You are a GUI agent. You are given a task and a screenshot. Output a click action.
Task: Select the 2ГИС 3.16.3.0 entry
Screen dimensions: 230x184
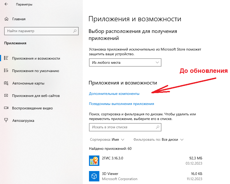point(113,158)
